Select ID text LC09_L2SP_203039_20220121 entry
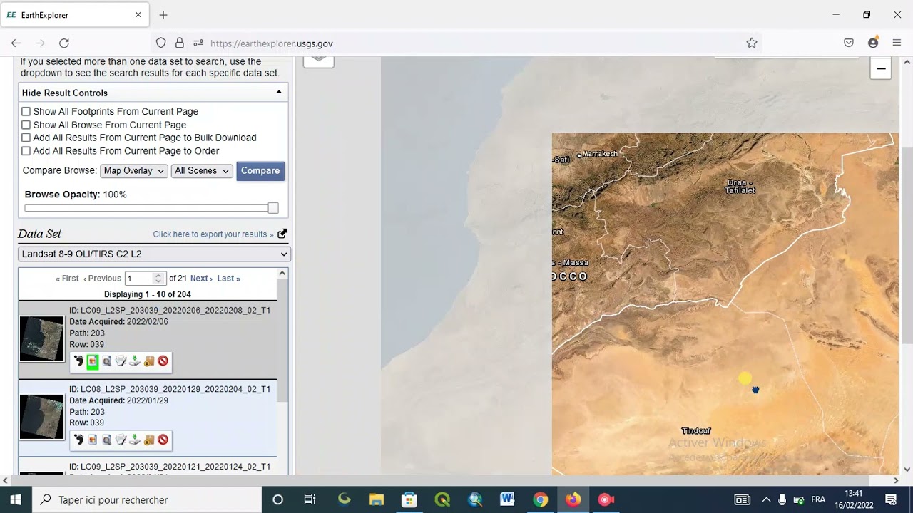Image resolution: width=913 pixels, height=513 pixels. (x=170, y=467)
